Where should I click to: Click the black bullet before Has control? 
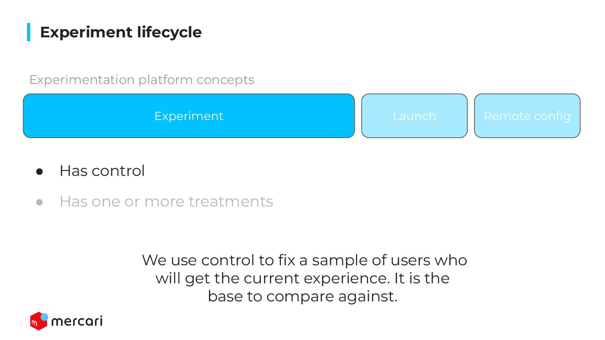(40, 171)
